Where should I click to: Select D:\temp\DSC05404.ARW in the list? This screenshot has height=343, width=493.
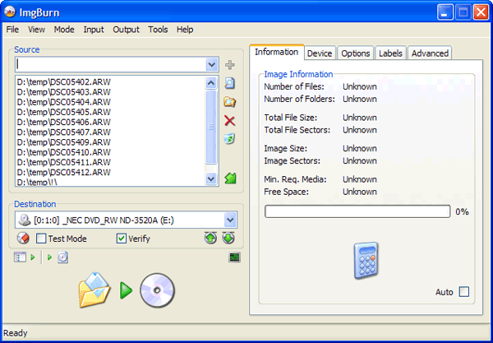click(64, 102)
